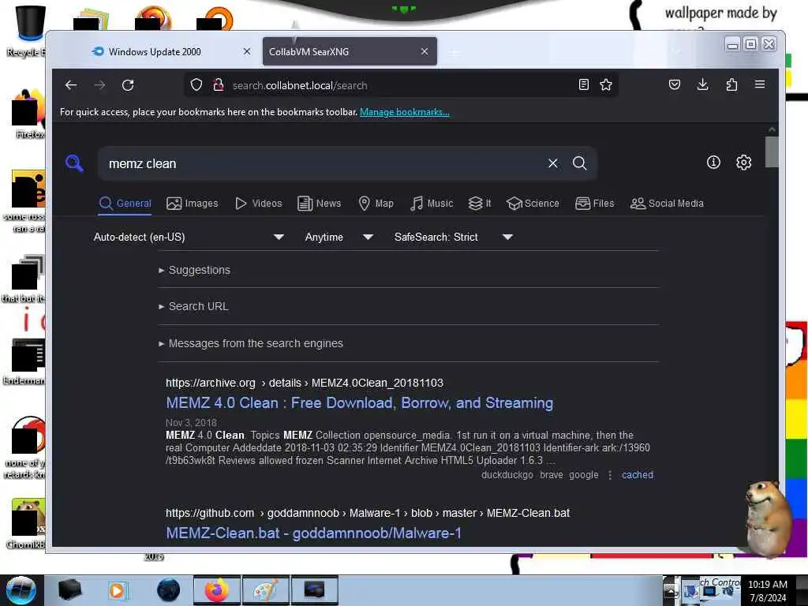The height and width of the screenshot is (606, 808).
Task: Click the Show desktop strip beside clock
Action: (x=802, y=590)
